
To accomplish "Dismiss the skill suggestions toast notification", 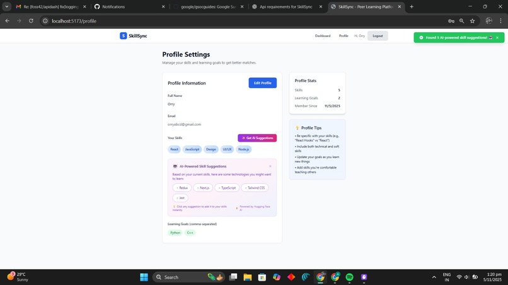I will tap(497, 38).
